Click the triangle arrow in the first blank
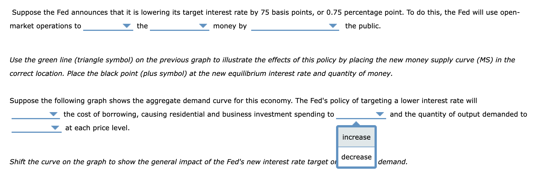This screenshot has height=171, width=542. pos(127,26)
